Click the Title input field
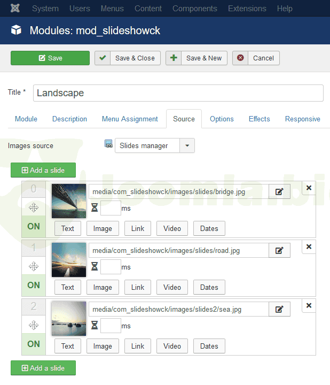Viewport: 330px width, 385px height. coord(178,93)
